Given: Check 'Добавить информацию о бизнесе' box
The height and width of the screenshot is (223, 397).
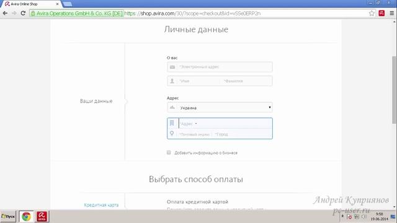Looking at the screenshot, I should point(169,152).
